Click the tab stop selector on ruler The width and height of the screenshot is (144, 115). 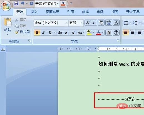[x=3, y=49]
